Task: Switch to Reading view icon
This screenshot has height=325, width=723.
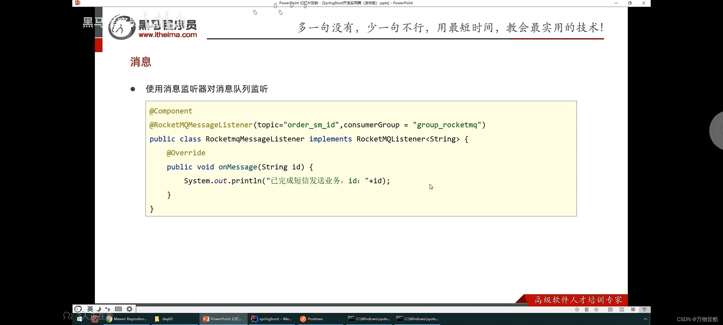Action: (633, 310)
